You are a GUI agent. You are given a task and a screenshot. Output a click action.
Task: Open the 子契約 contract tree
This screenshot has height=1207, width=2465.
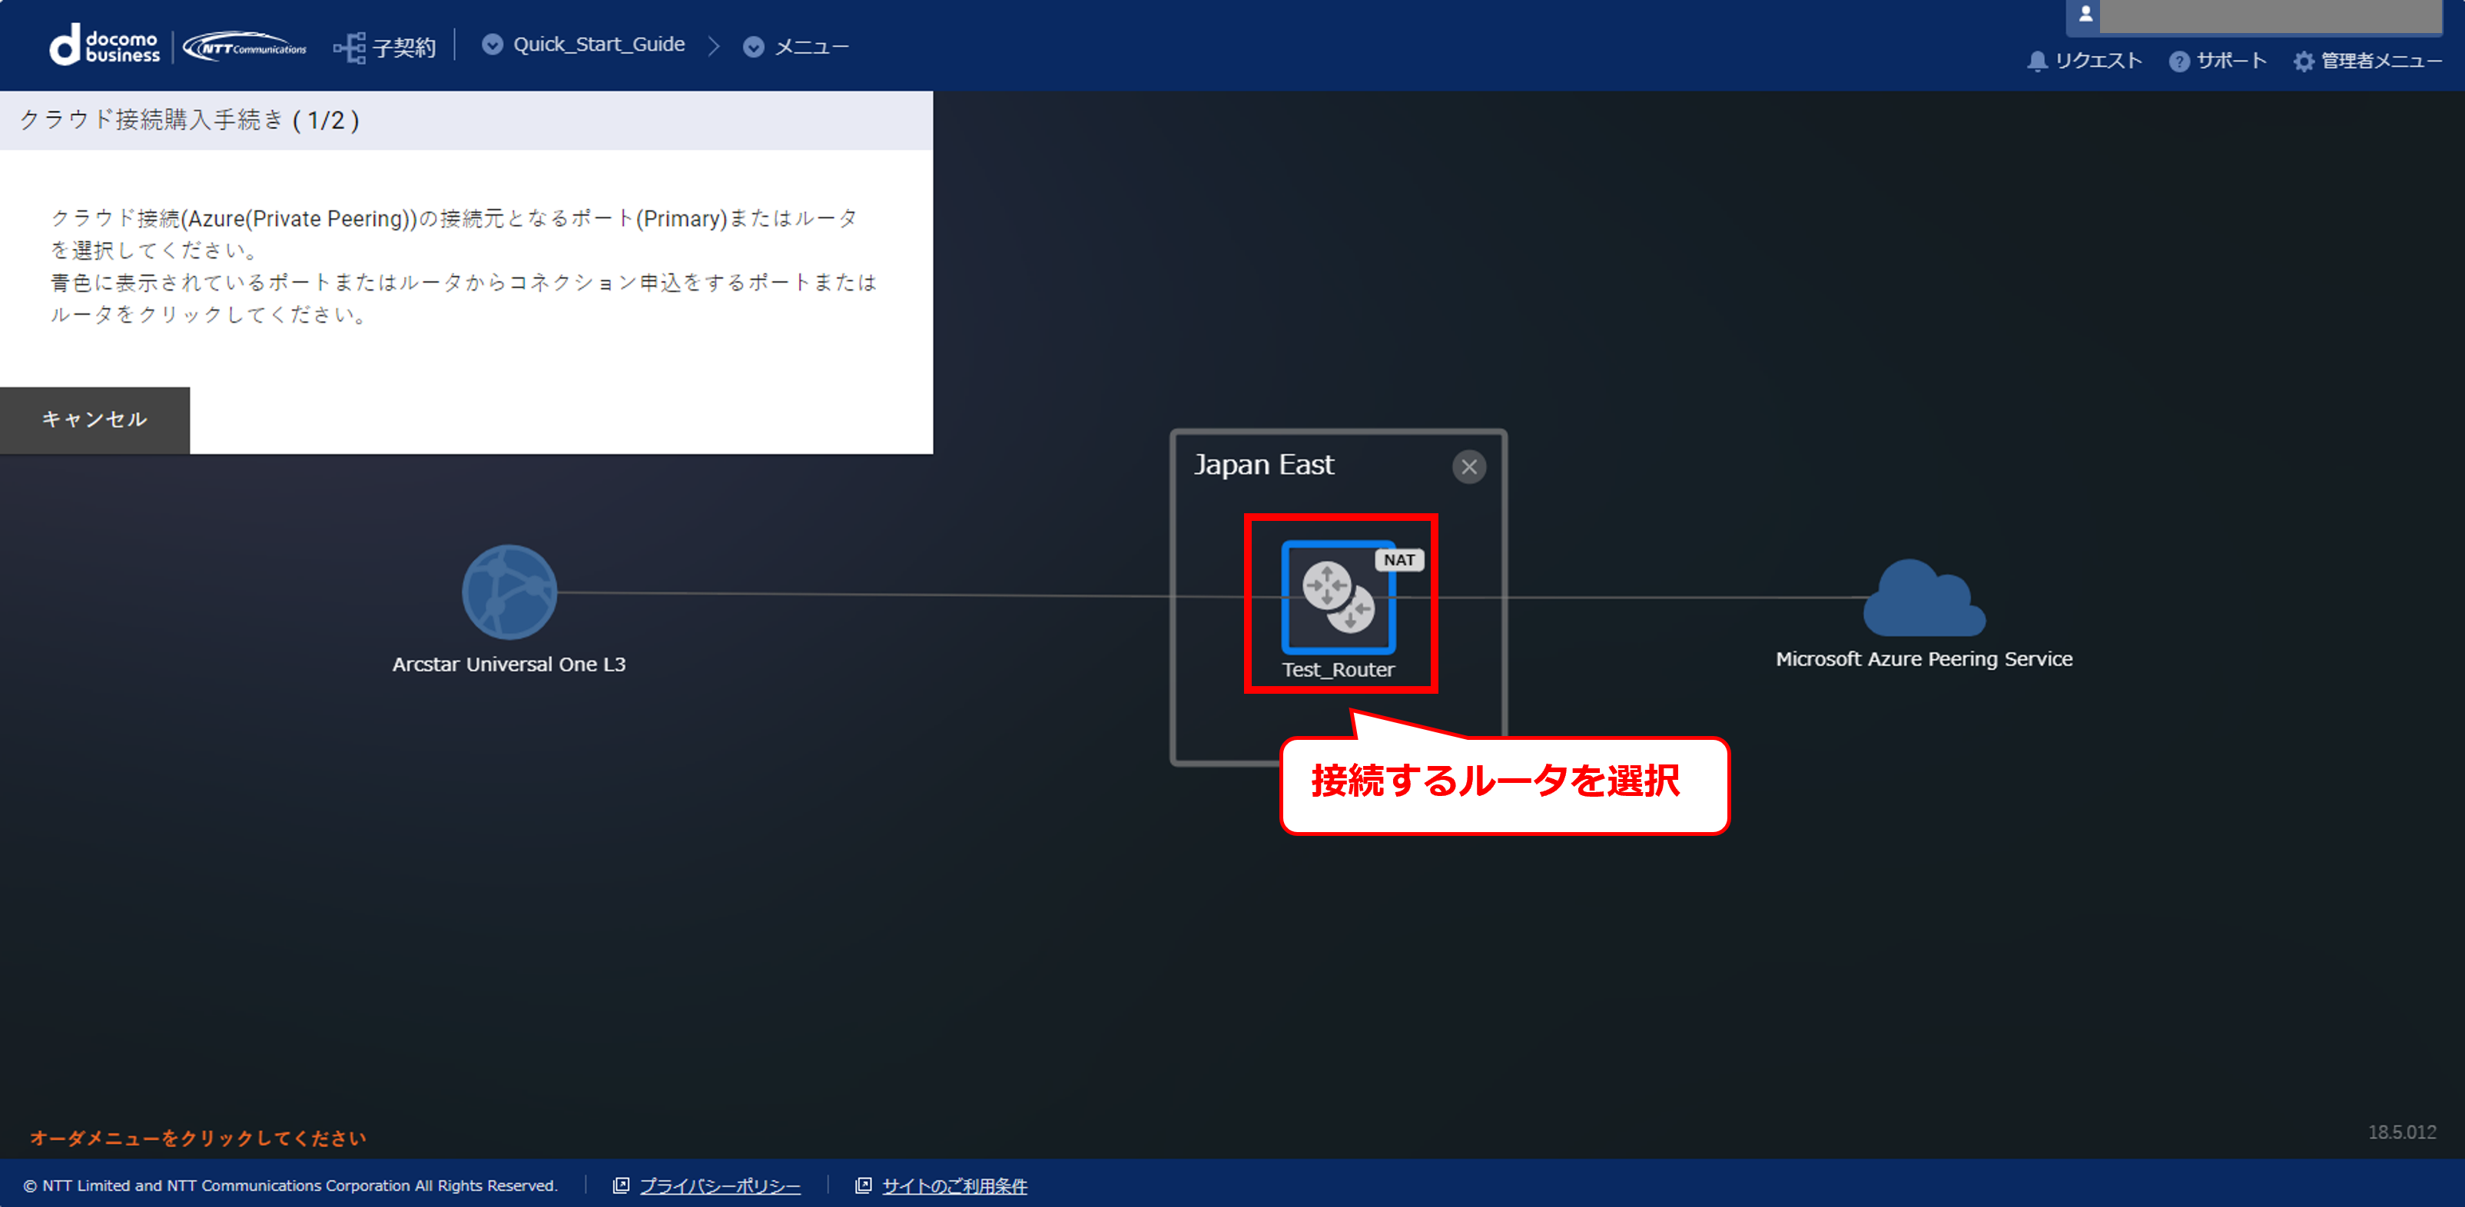(385, 47)
